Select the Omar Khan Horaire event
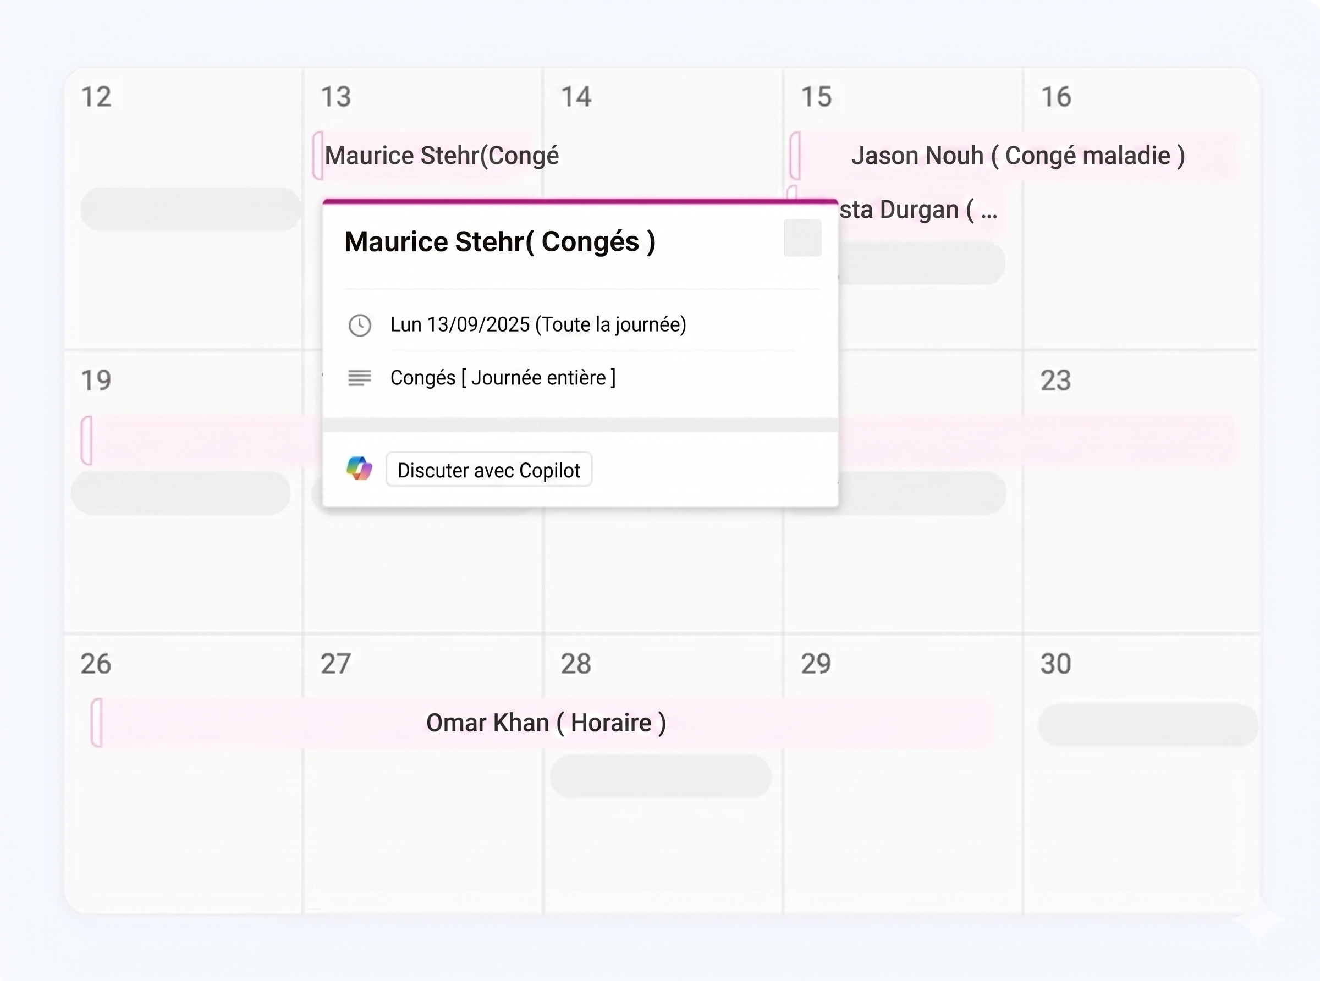Screen dimensions: 1320x981 click(x=546, y=722)
